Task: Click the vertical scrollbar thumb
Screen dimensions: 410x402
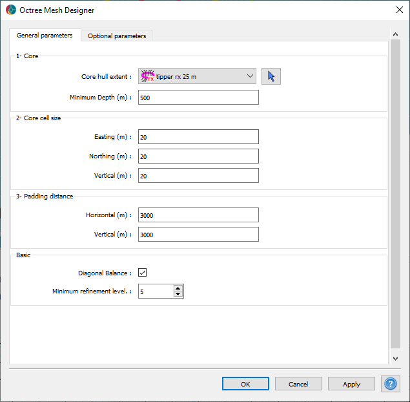Action: 395,194
